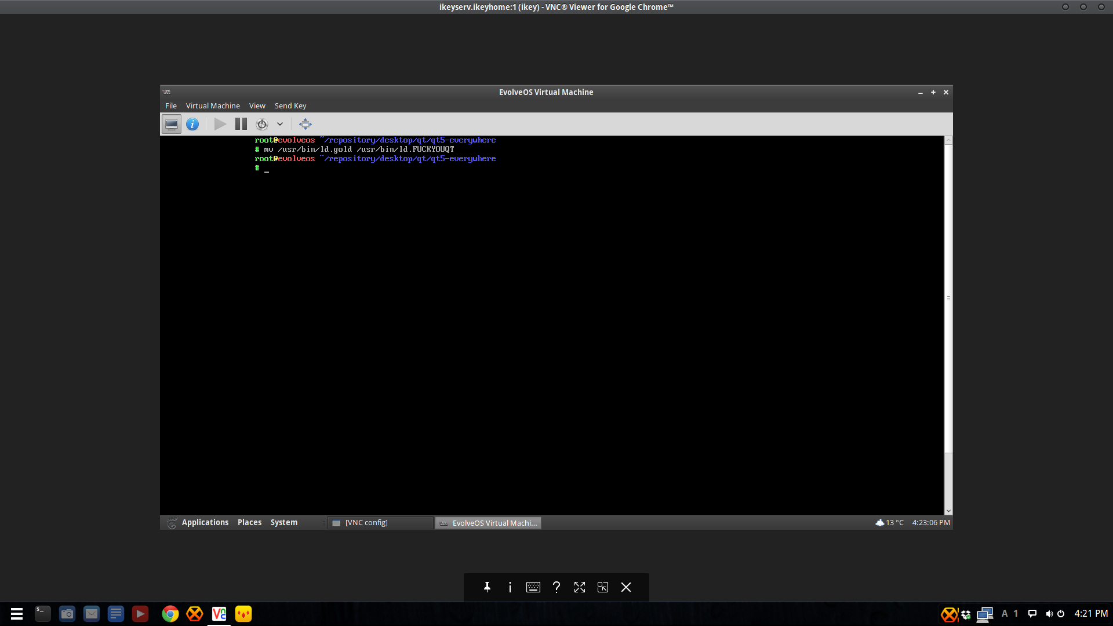Click the keyboard layout A indicator
This screenshot has height=626, width=1113.
(1005, 613)
